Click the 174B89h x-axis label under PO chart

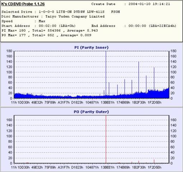click(123, 167)
